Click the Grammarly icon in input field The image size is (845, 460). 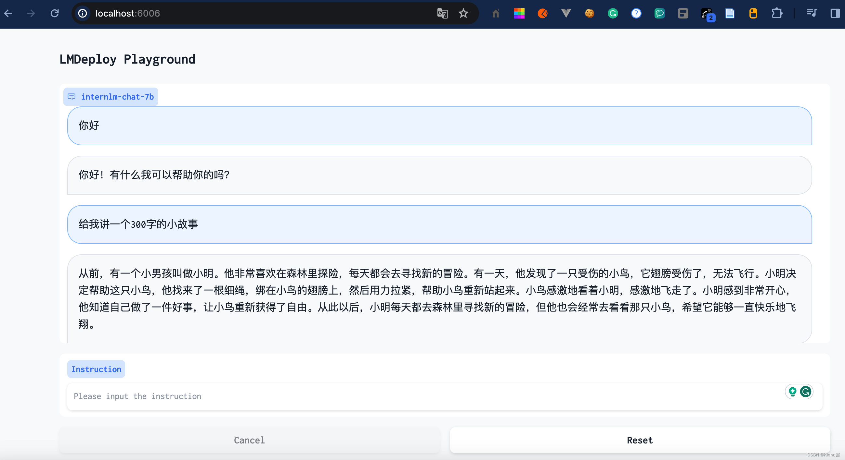click(x=806, y=392)
